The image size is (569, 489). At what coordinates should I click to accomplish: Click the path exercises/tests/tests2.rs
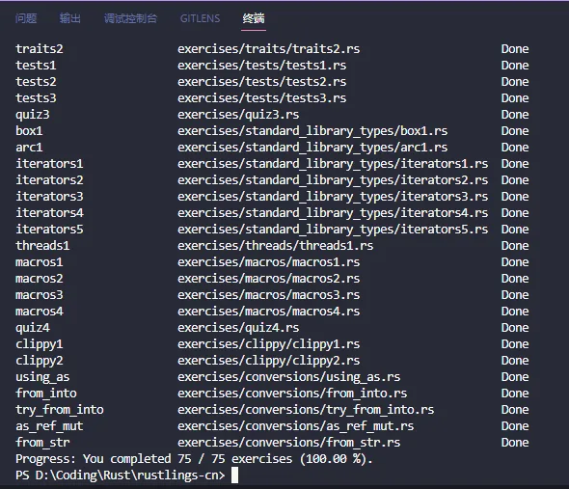point(261,81)
